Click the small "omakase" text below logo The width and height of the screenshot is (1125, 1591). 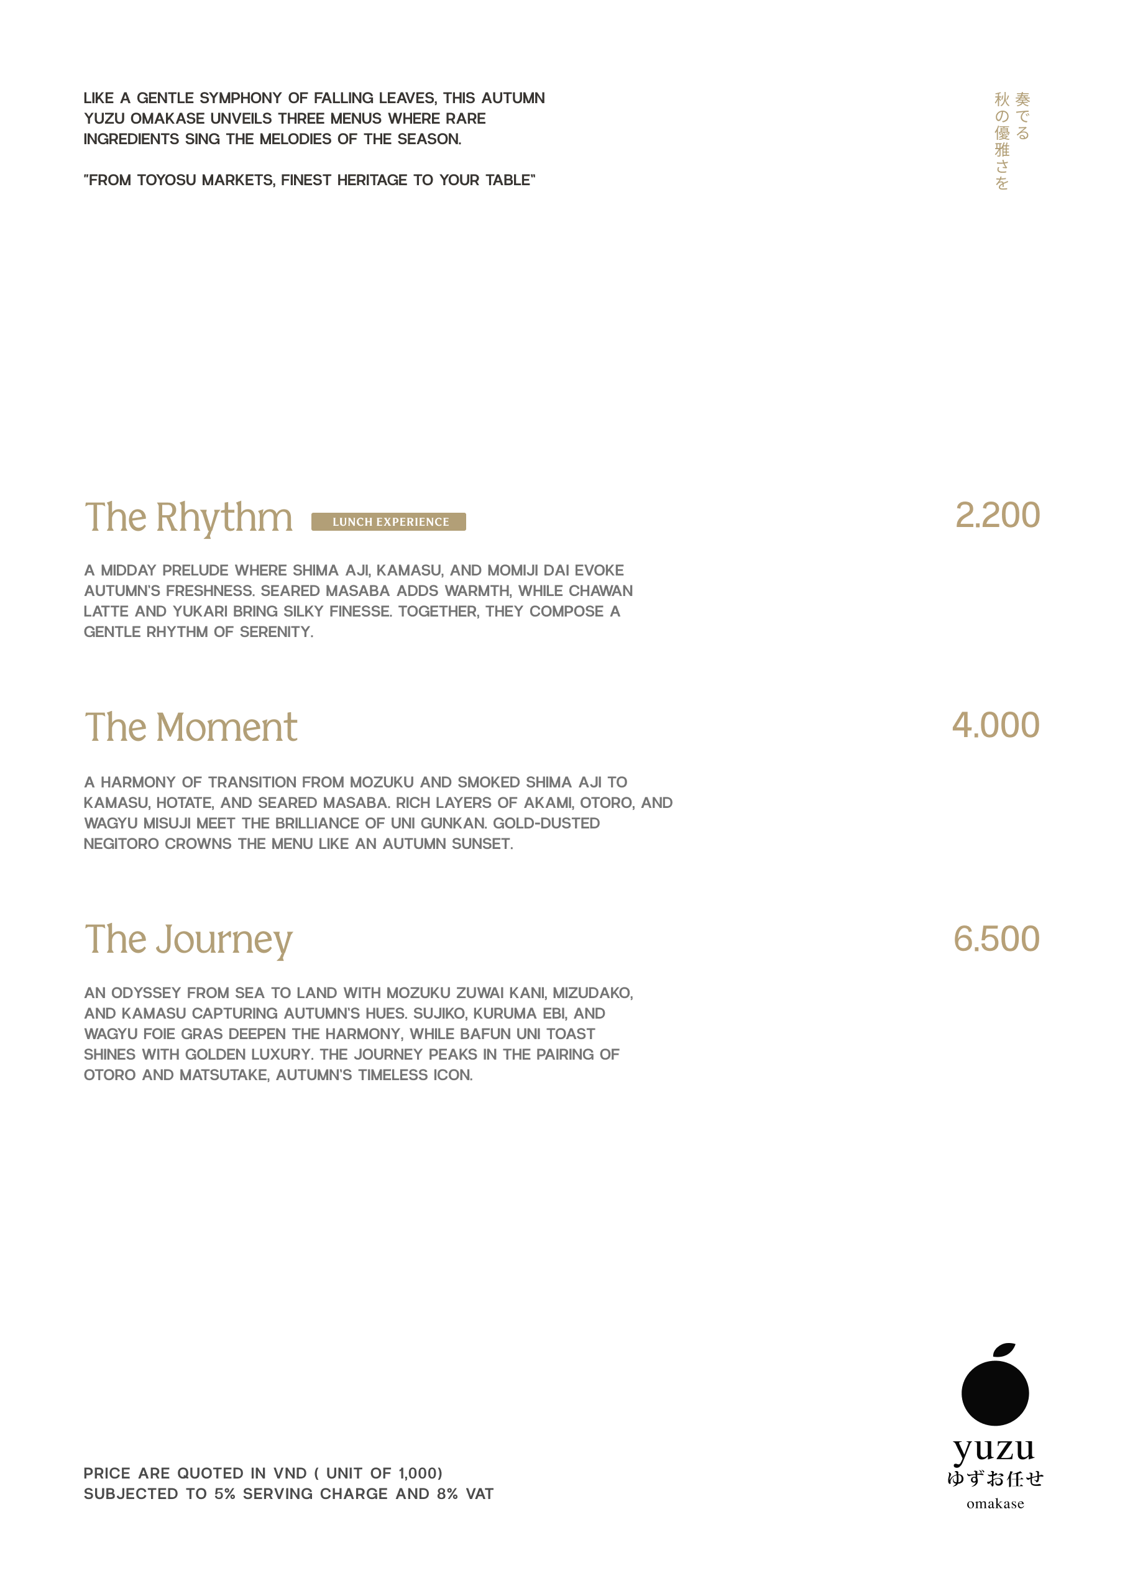click(x=994, y=1504)
